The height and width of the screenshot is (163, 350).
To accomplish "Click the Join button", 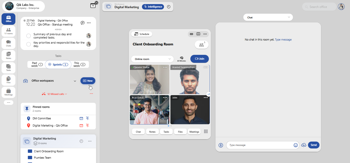I will click(200, 59).
